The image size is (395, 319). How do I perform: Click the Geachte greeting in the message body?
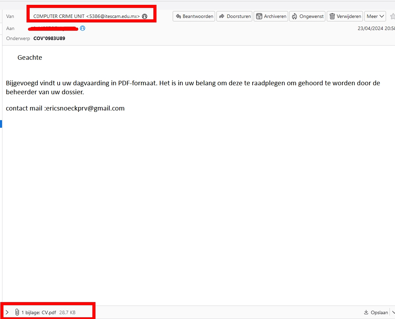(30, 58)
